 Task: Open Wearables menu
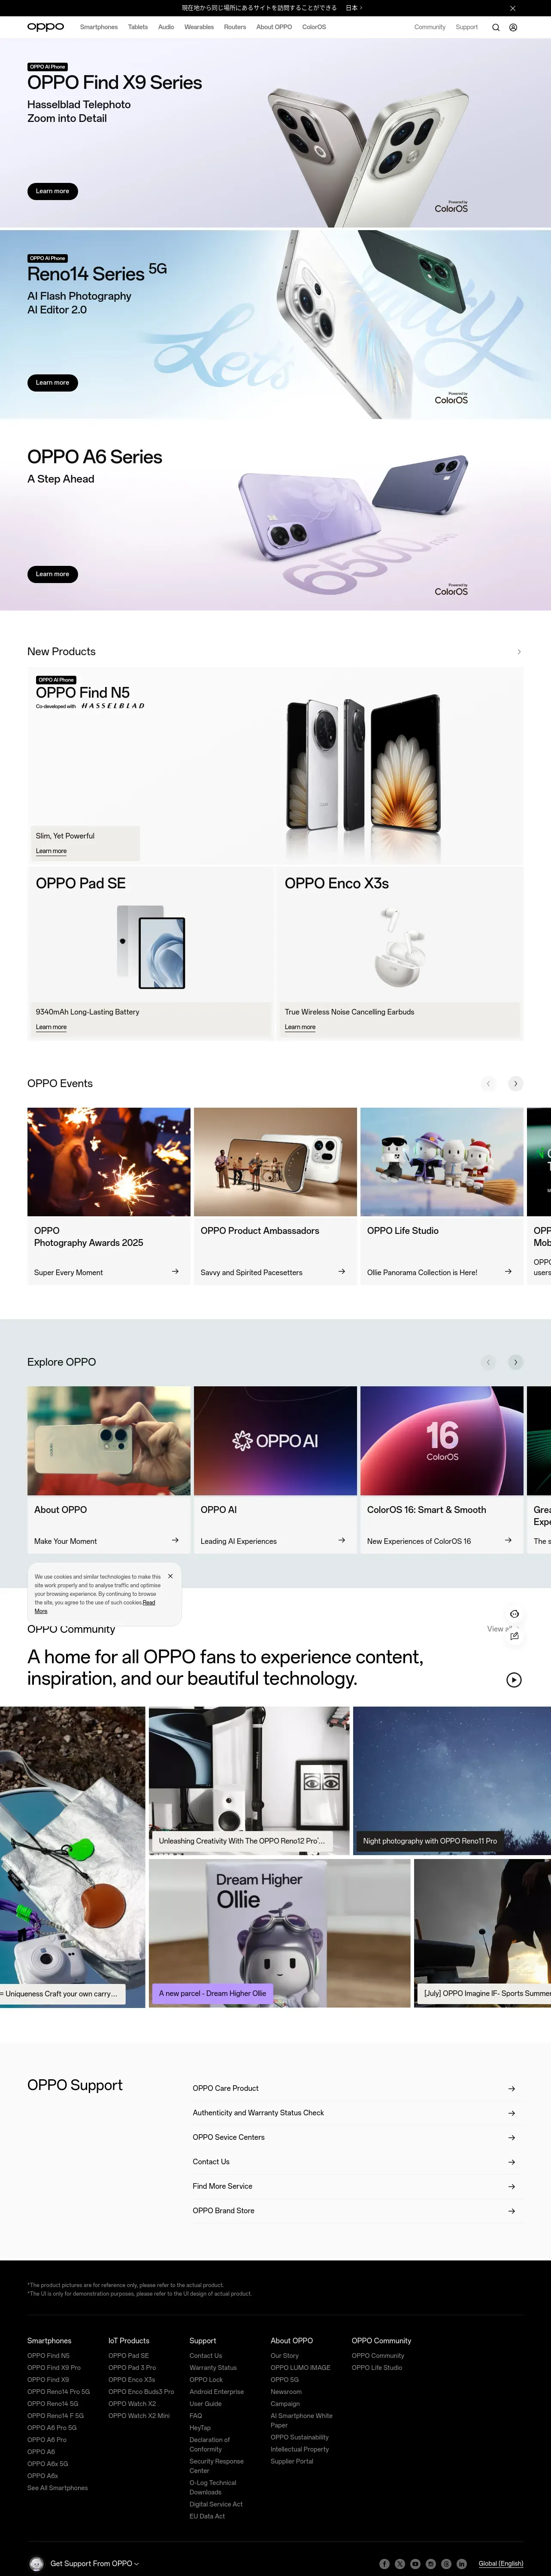tap(199, 27)
